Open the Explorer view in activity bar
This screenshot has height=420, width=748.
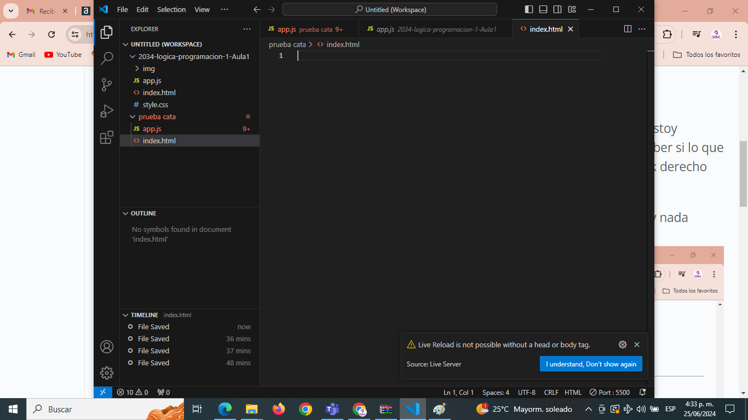[x=107, y=32]
